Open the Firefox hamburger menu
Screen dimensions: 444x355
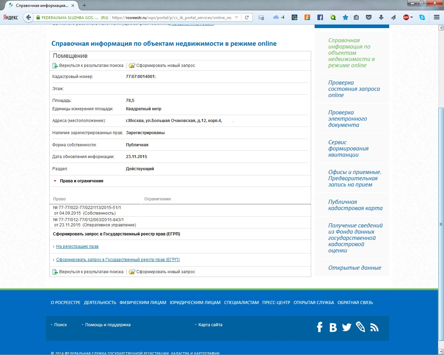pyautogui.click(x=436, y=17)
